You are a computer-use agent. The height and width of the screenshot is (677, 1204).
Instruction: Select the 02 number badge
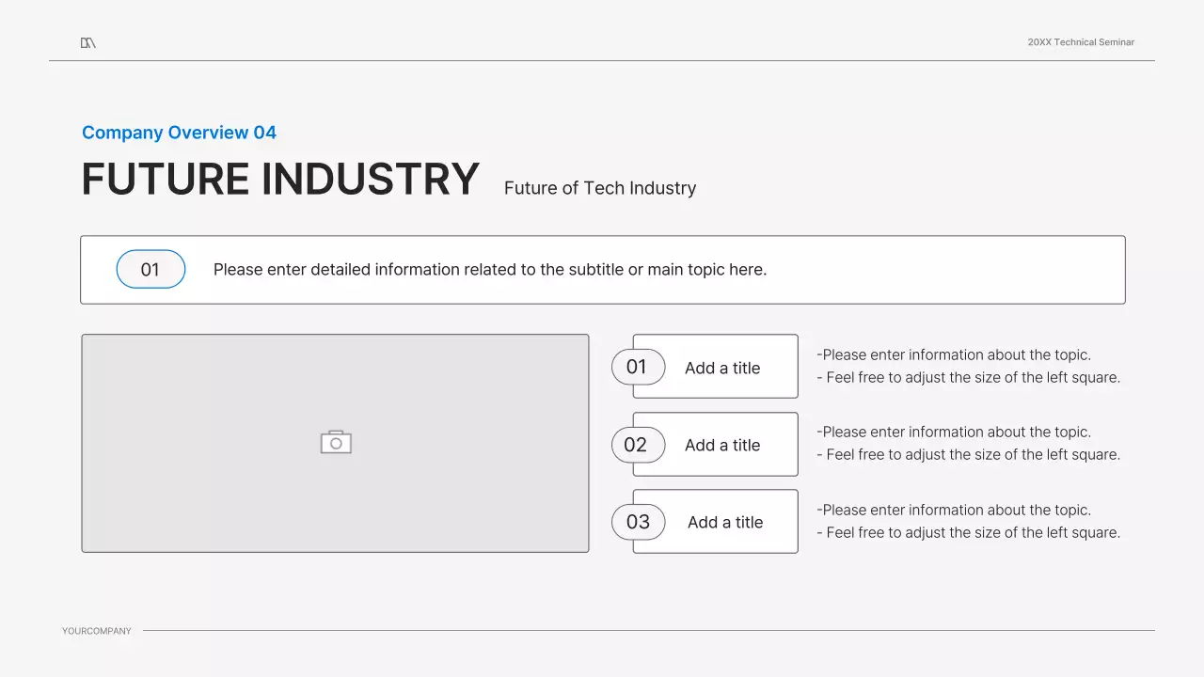point(638,445)
